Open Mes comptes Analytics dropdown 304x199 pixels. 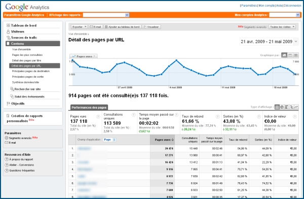[285, 15]
